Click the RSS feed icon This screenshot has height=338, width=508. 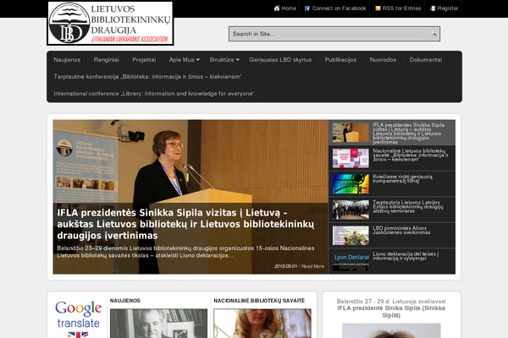tap(378, 8)
